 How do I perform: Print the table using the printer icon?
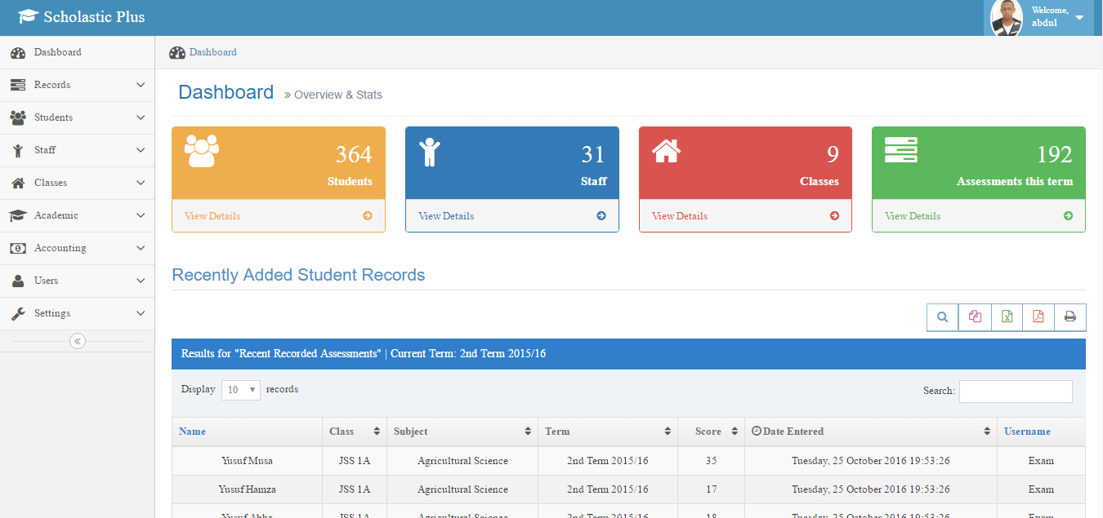pos(1070,317)
